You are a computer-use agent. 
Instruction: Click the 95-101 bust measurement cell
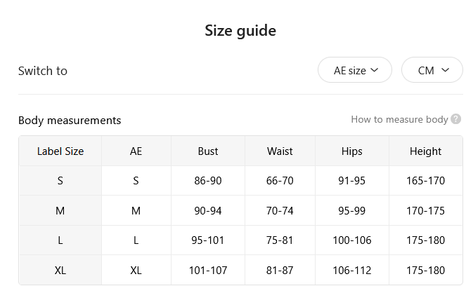pyautogui.click(x=208, y=240)
